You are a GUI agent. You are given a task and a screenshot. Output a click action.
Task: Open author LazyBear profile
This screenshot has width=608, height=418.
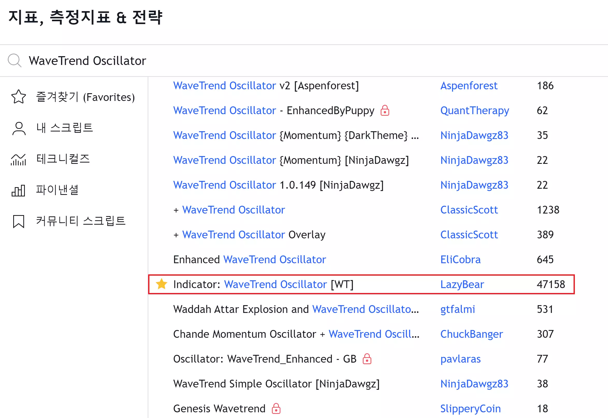[462, 285]
